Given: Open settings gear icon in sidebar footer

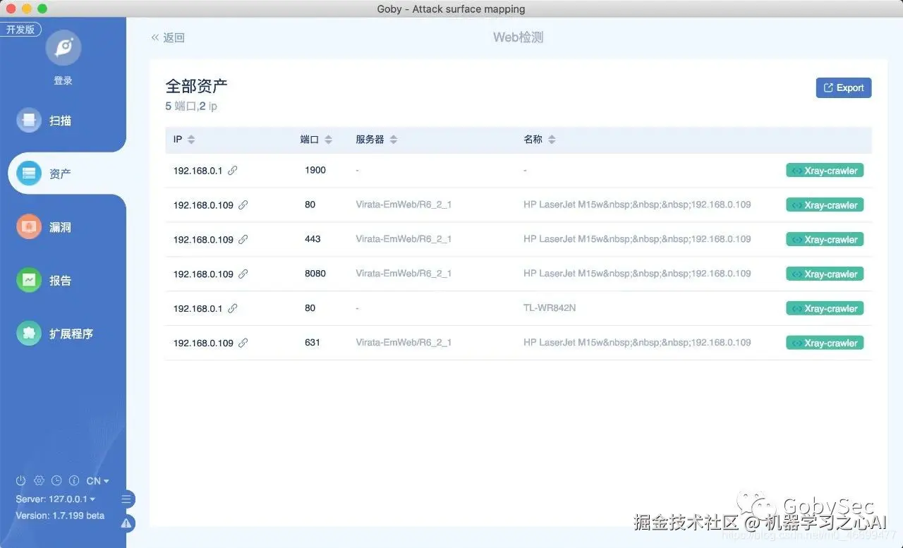Looking at the screenshot, I should 39,480.
